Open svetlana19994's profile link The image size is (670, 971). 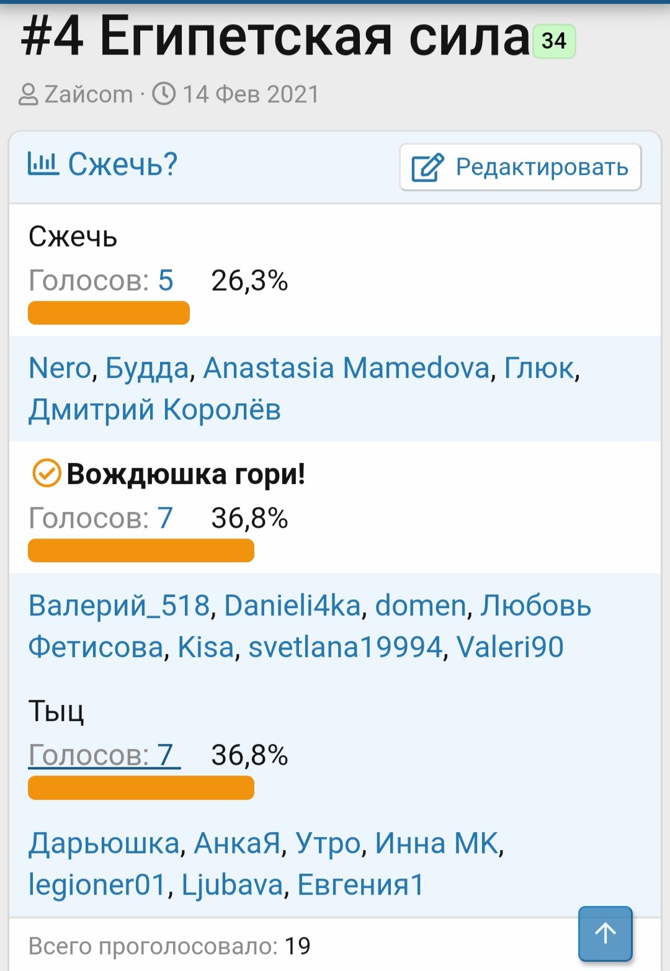pyautogui.click(x=346, y=647)
